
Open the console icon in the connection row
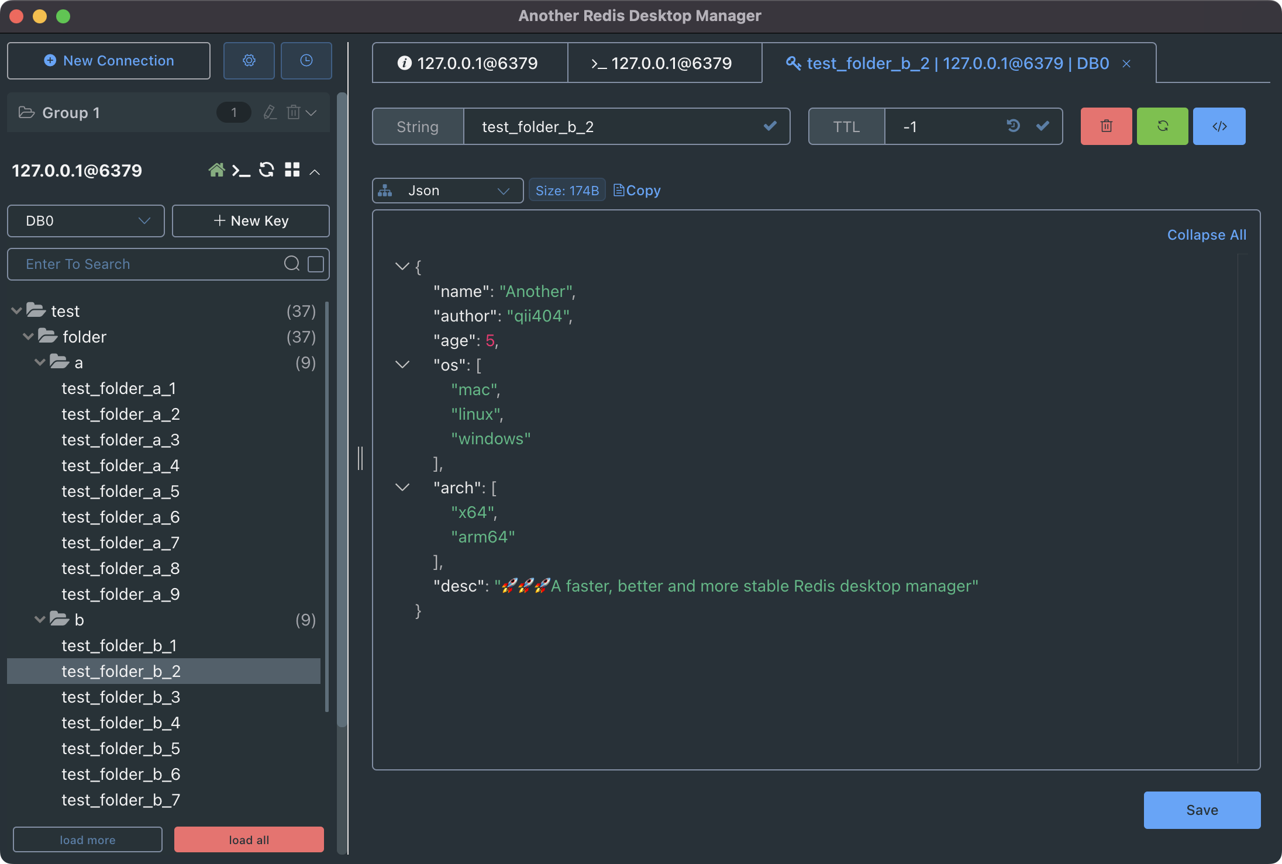(241, 171)
